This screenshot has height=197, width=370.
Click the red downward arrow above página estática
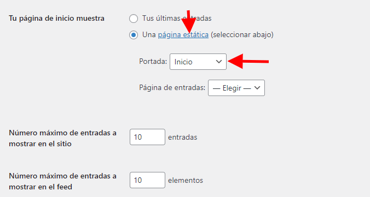point(188,22)
